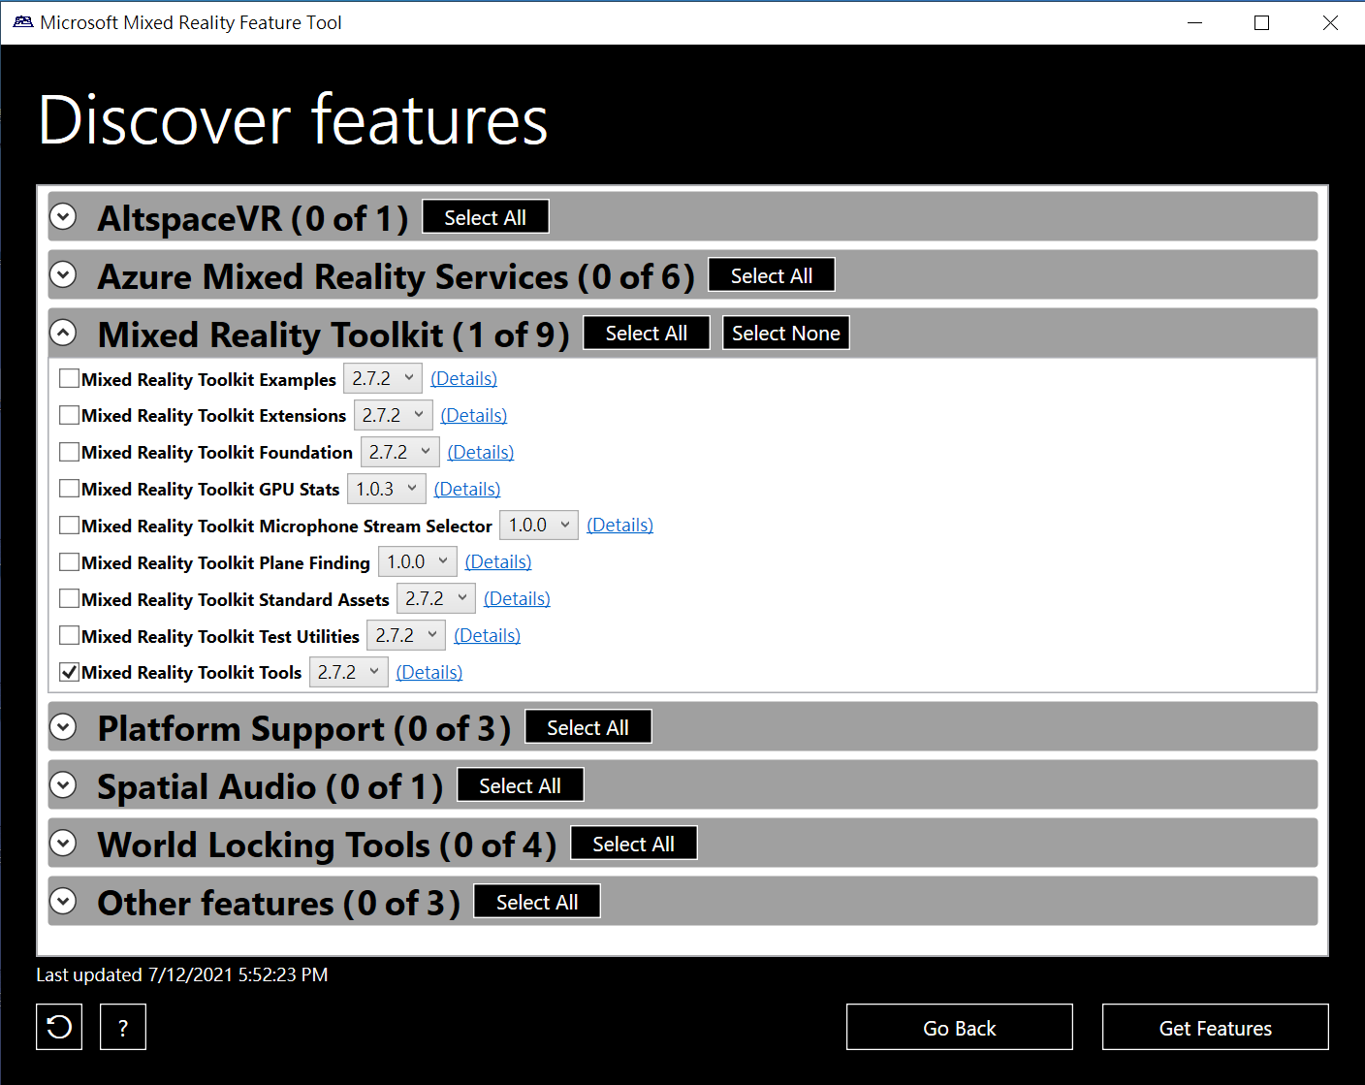Open version dropdown for Toolkit Extensions
Screen dimensions: 1365x1085
point(394,415)
